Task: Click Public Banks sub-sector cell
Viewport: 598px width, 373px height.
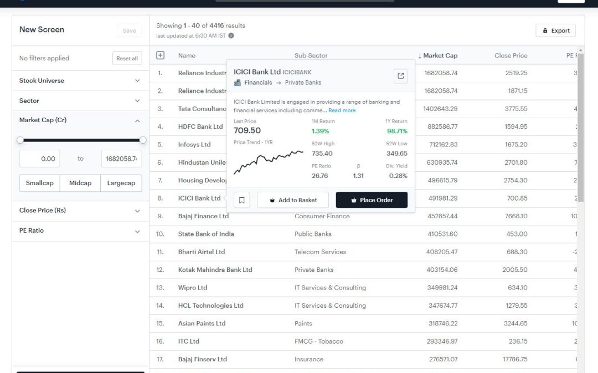Action: point(313,234)
